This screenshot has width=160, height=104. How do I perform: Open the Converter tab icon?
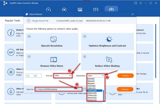coord(49,10)
